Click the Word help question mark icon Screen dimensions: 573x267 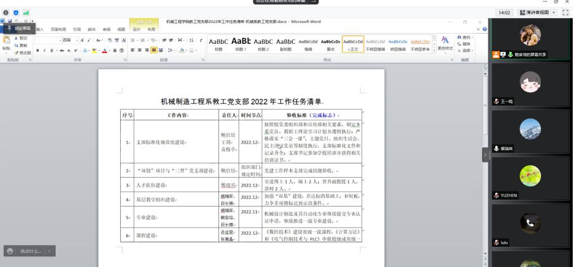coord(484,29)
